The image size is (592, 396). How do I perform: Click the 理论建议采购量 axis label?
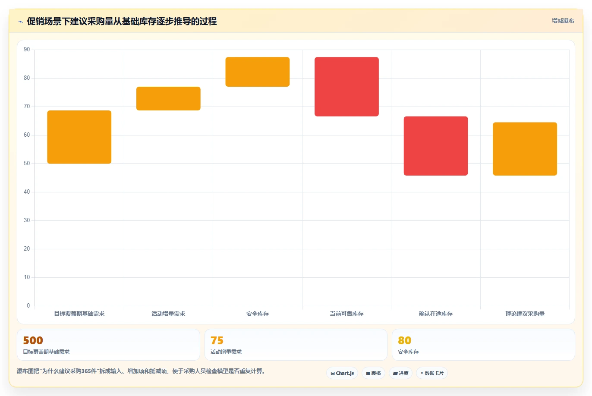[x=525, y=314]
